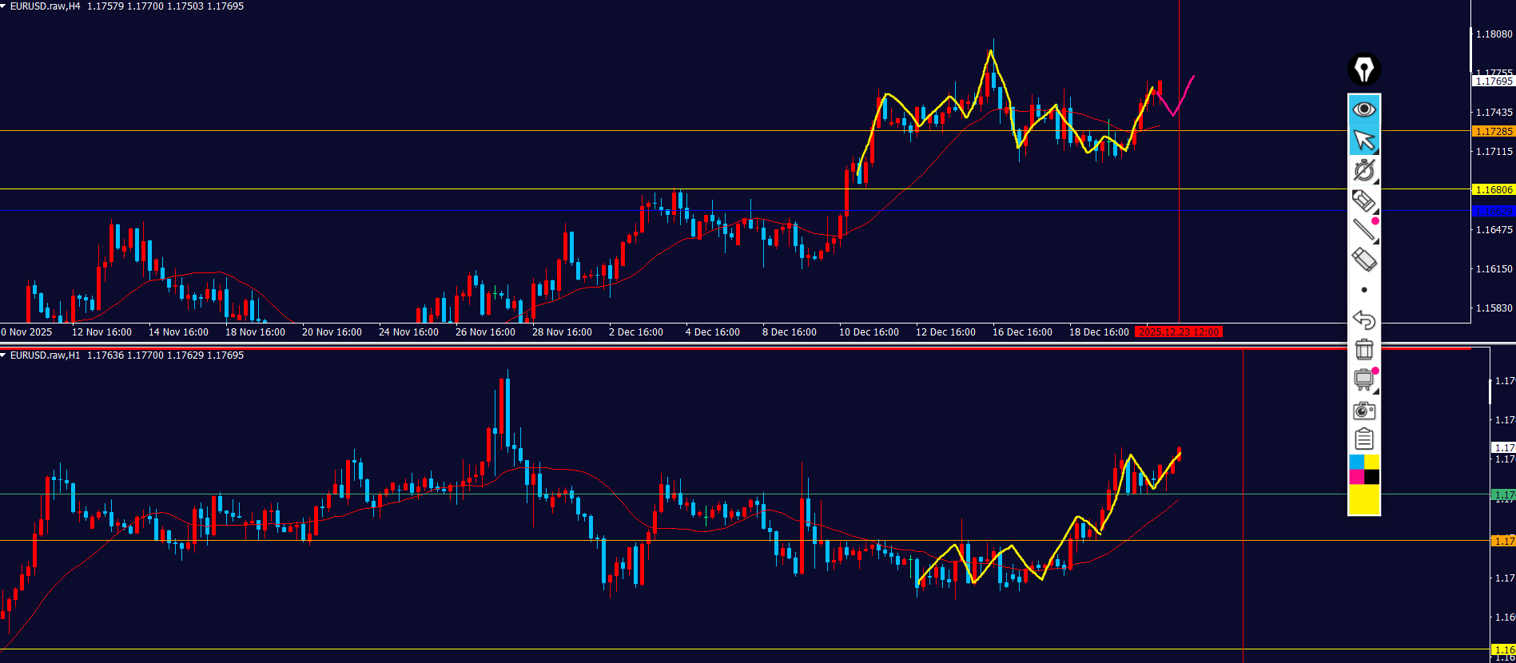Open the clipboard notes icon
Screen dimensions: 1516x663
1363,439
